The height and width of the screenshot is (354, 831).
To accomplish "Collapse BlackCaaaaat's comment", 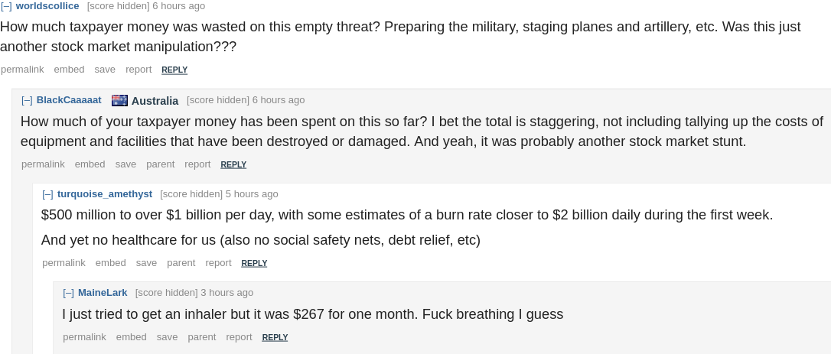I will 27,100.
